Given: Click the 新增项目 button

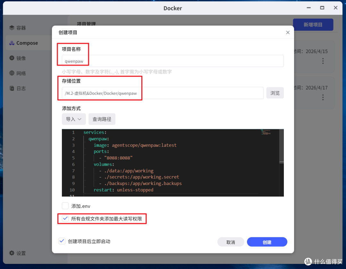Looking at the screenshot, I should point(313,24).
